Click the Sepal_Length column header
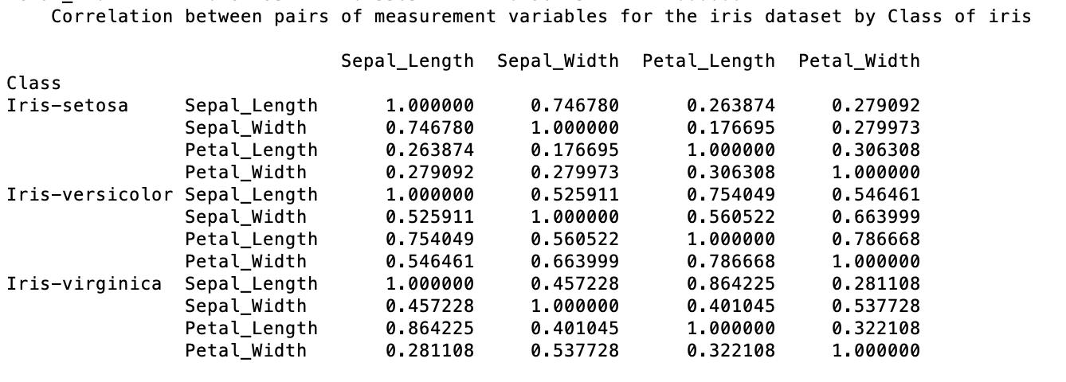This screenshot has width=1066, height=382. 408,61
